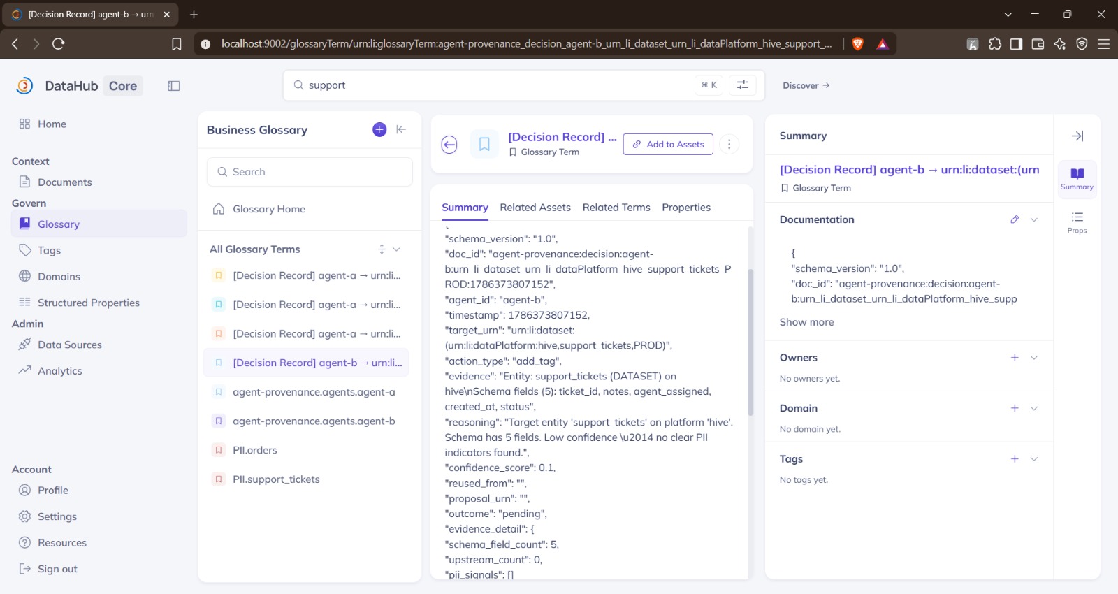Click Show more under Documentation
The width and height of the screenshot is (1118, 594).
(x=806, y=322)
